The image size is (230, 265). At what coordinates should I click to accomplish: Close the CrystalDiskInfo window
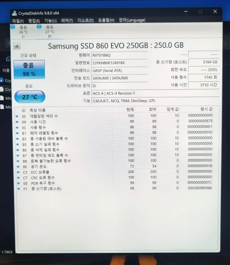click(215, 11)
